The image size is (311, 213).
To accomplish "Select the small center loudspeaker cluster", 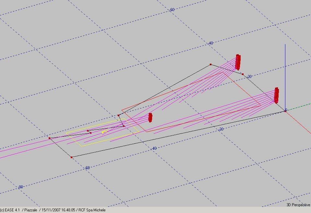I will click(x=150, y=117).
